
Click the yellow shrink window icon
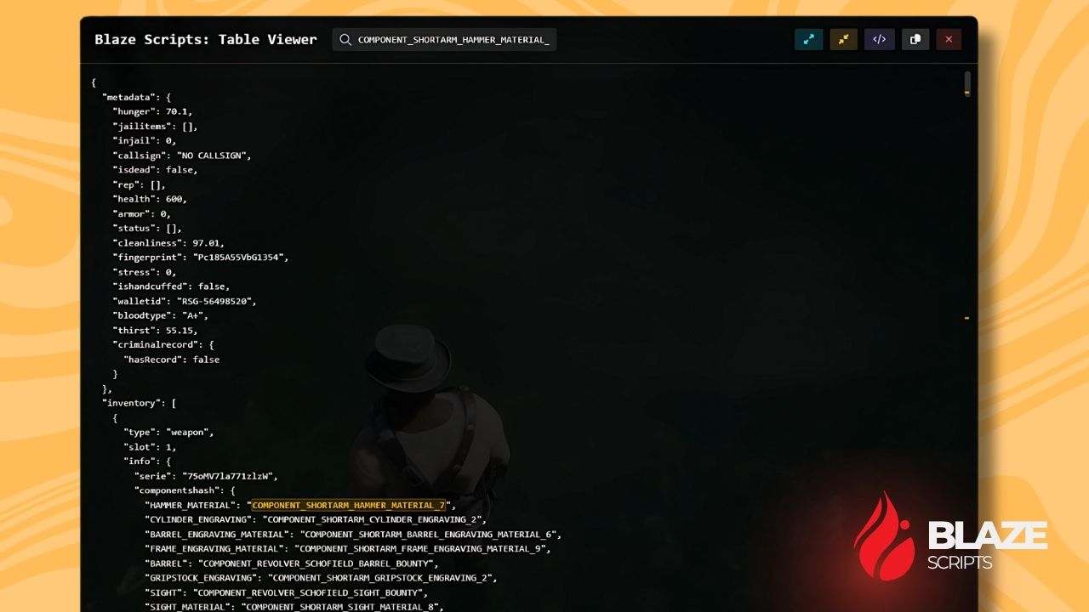pos(844,39)
